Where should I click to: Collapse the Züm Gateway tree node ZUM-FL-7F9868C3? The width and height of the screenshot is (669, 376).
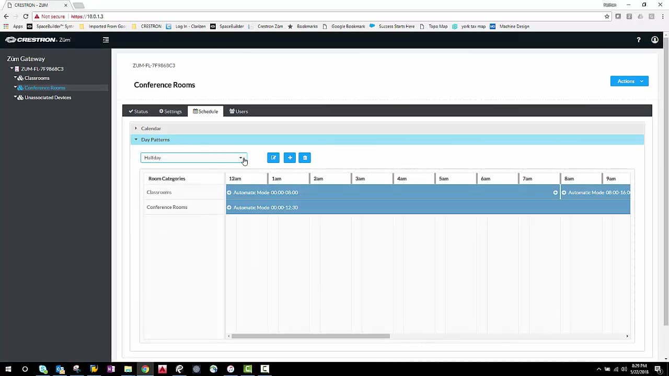coord(12,68)
